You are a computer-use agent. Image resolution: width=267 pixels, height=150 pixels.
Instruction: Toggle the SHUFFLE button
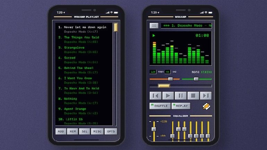point(160,106)
